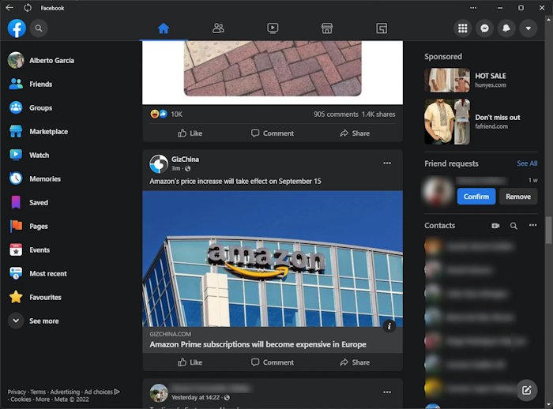Open the Friends tab in top navigation
The image size is (553, 409).
[218, 28]
